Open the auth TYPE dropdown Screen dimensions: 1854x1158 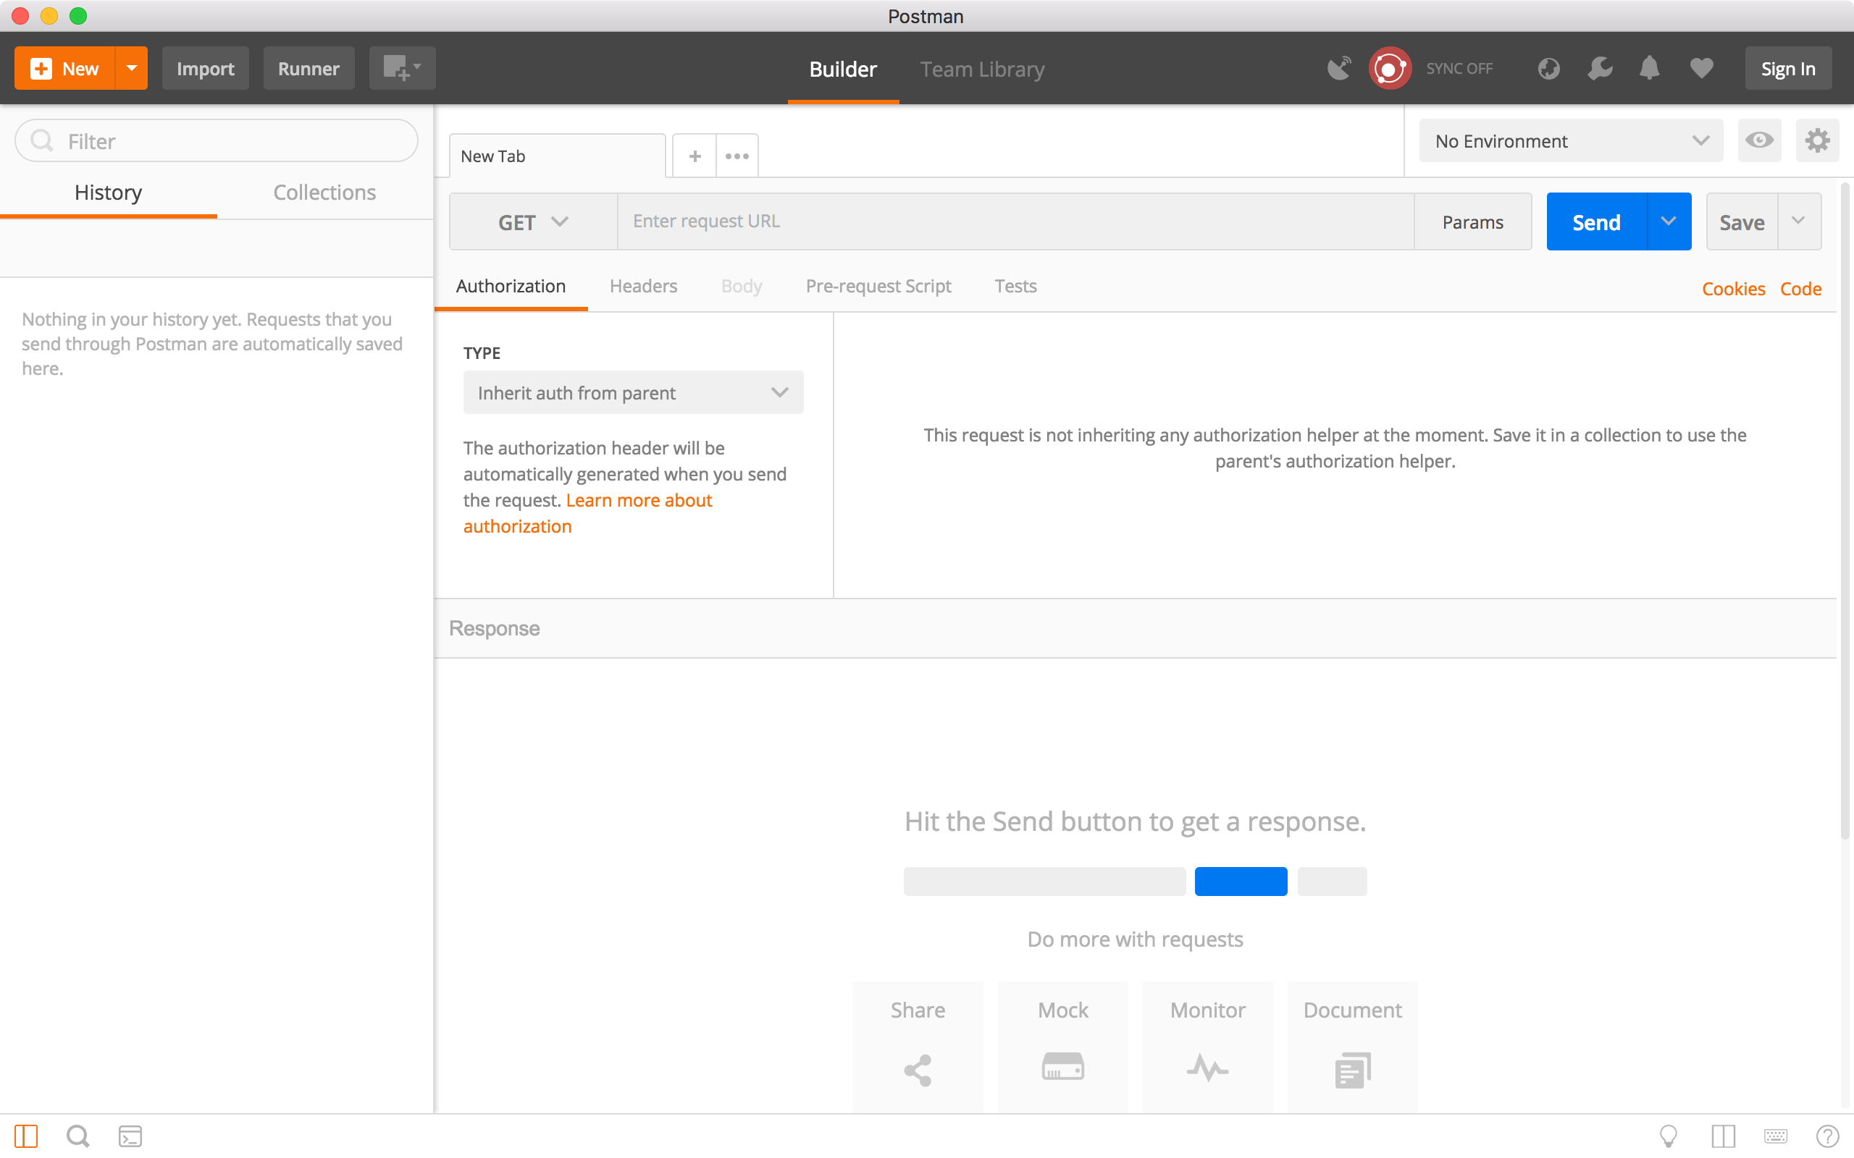tap(633, 393)
